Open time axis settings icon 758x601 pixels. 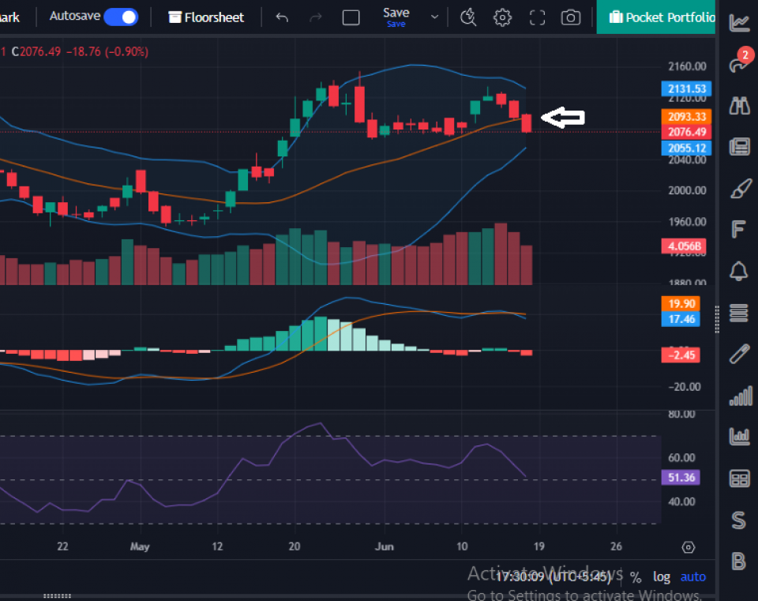(689, 547)
